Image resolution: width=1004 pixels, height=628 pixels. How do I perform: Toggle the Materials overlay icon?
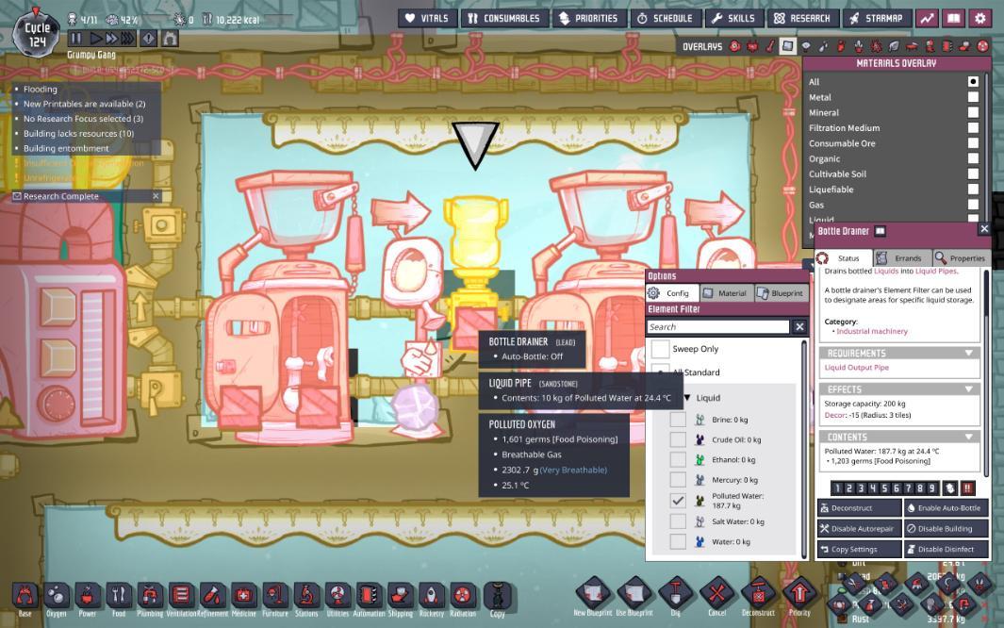[x=787, y=46]
